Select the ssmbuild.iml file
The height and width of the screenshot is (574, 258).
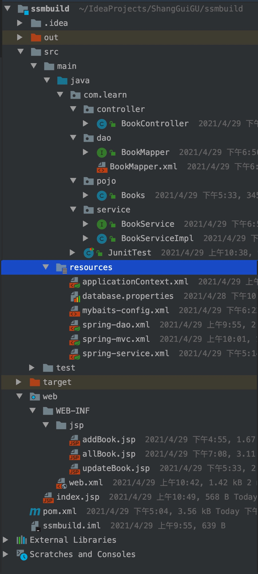72,526
